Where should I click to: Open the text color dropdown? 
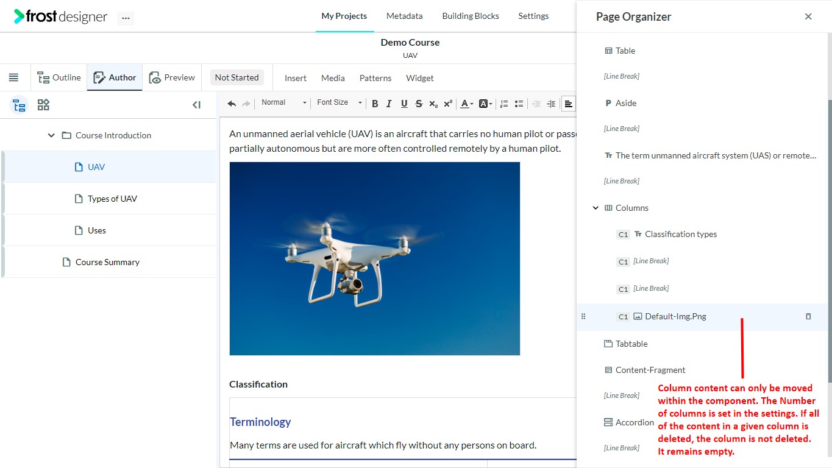click(467, 104)
